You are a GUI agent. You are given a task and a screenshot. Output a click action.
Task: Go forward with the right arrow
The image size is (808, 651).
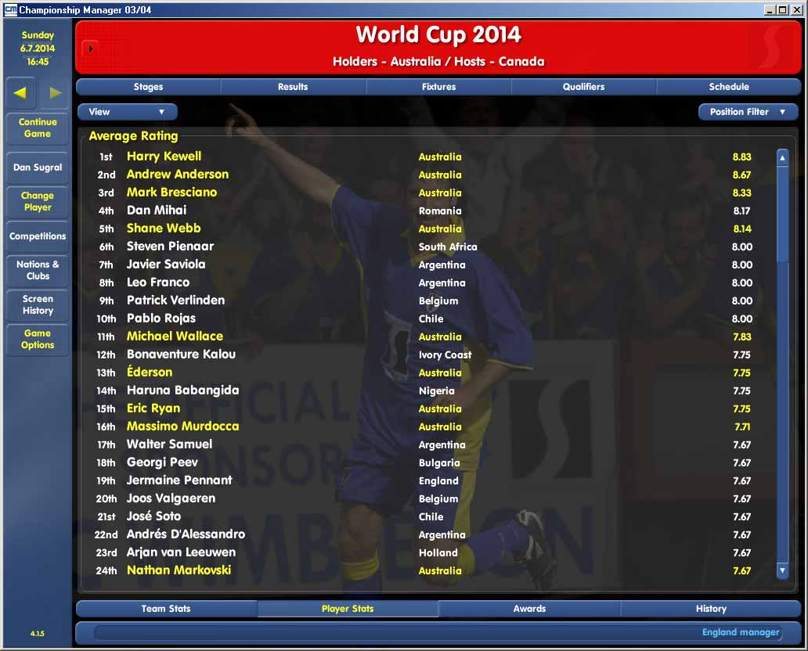point(55,92)
